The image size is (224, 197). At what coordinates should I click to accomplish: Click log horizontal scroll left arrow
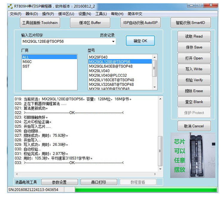pyautogui.click(x=17, y=174)
